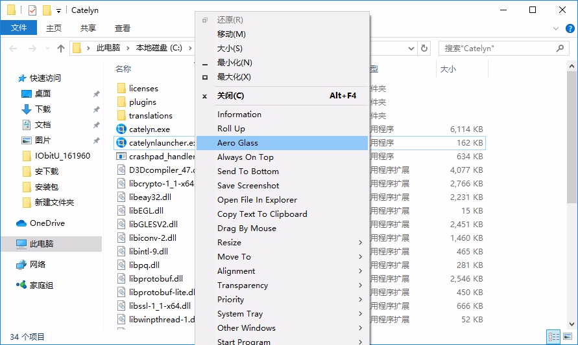Select the Pictures icon in sidebar
Viewport: 578px width, 345px height.
[27, 140]
